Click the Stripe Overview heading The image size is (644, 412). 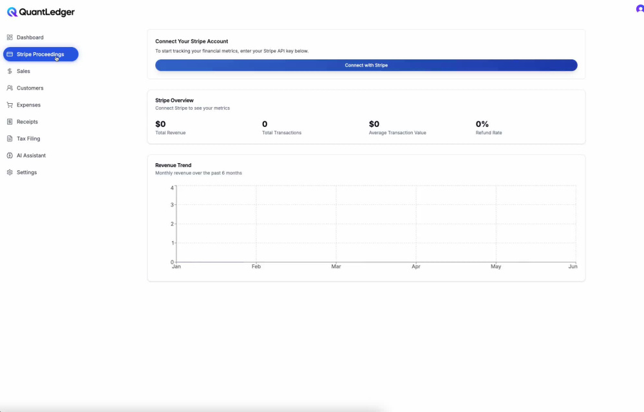[174, 101]
